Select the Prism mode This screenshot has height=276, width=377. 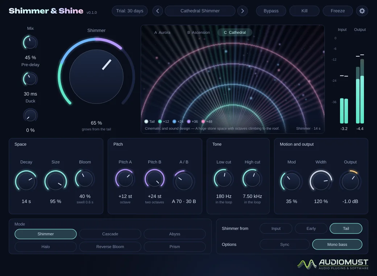(x=175, y=247)
